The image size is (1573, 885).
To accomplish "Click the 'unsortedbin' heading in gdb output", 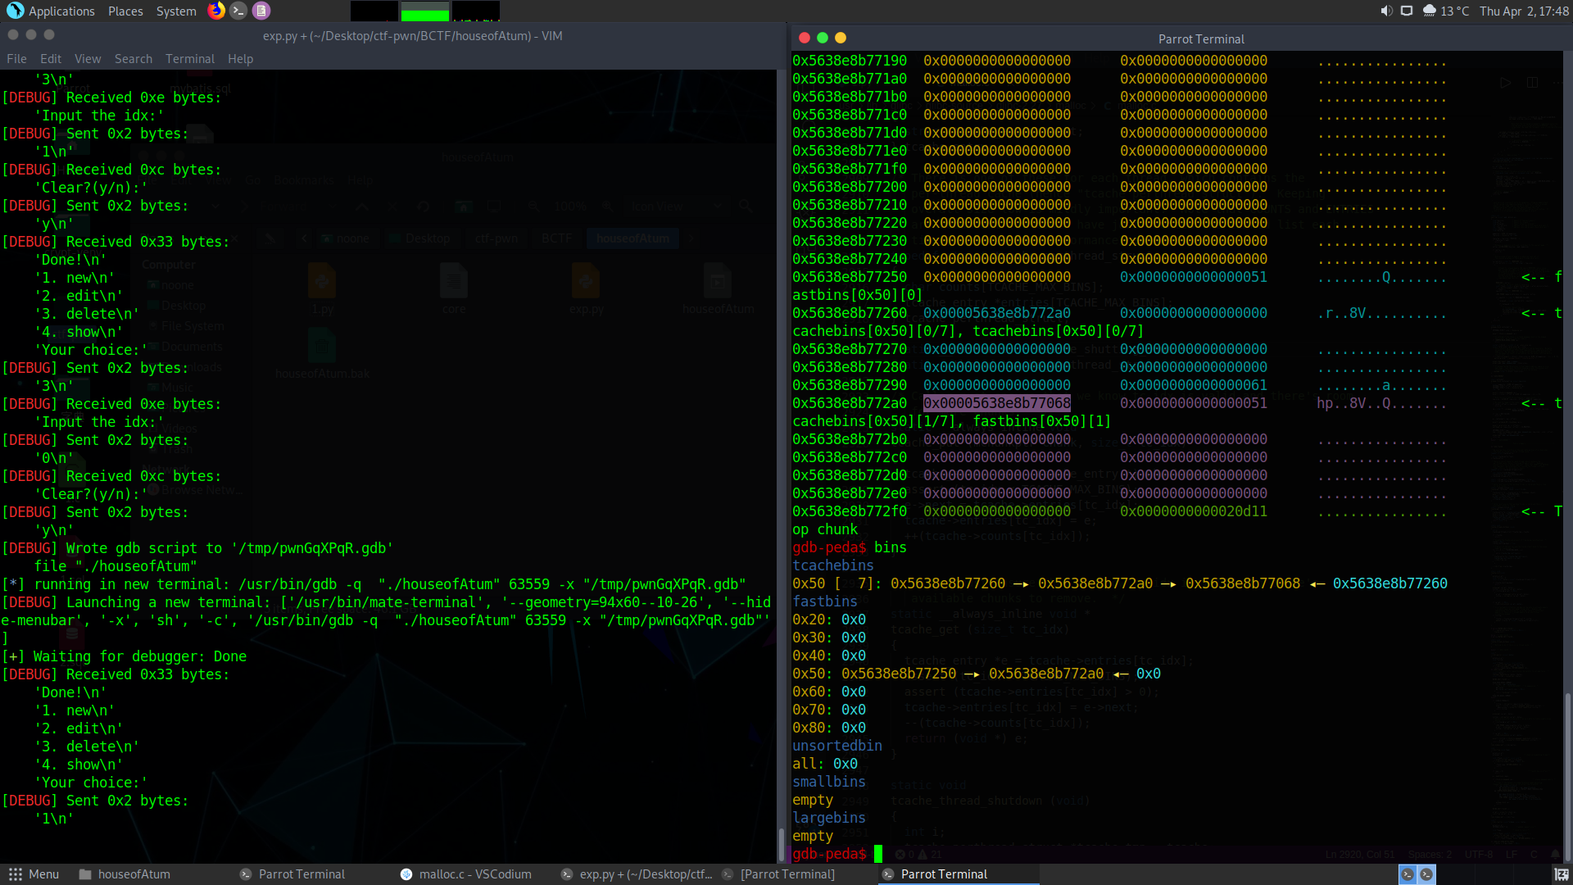I will (837, 746).
